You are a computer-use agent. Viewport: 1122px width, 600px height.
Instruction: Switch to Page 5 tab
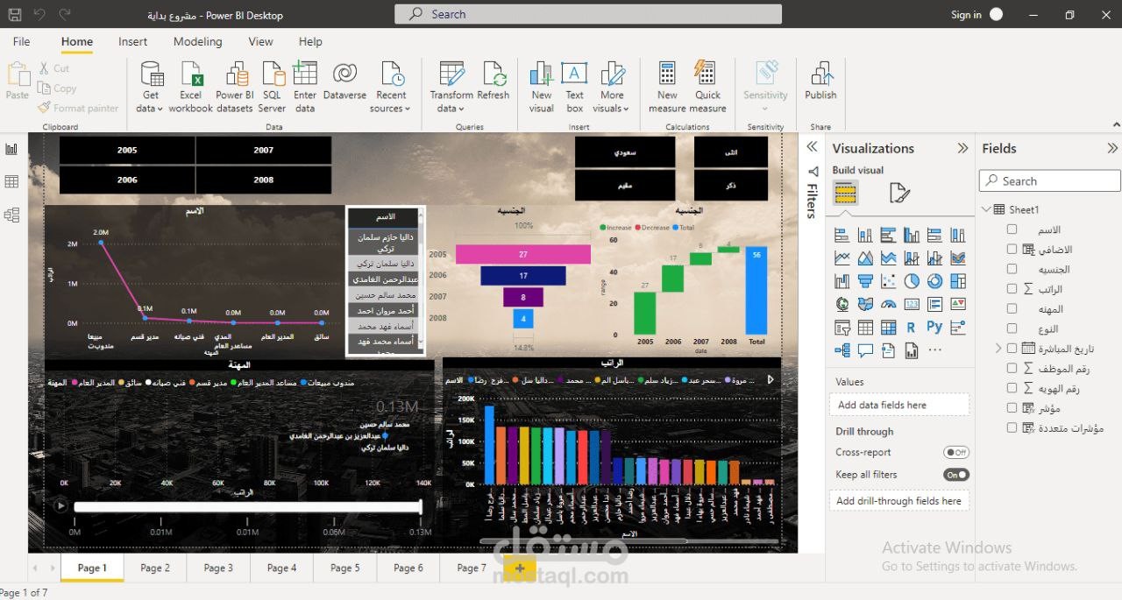point(344,568)
